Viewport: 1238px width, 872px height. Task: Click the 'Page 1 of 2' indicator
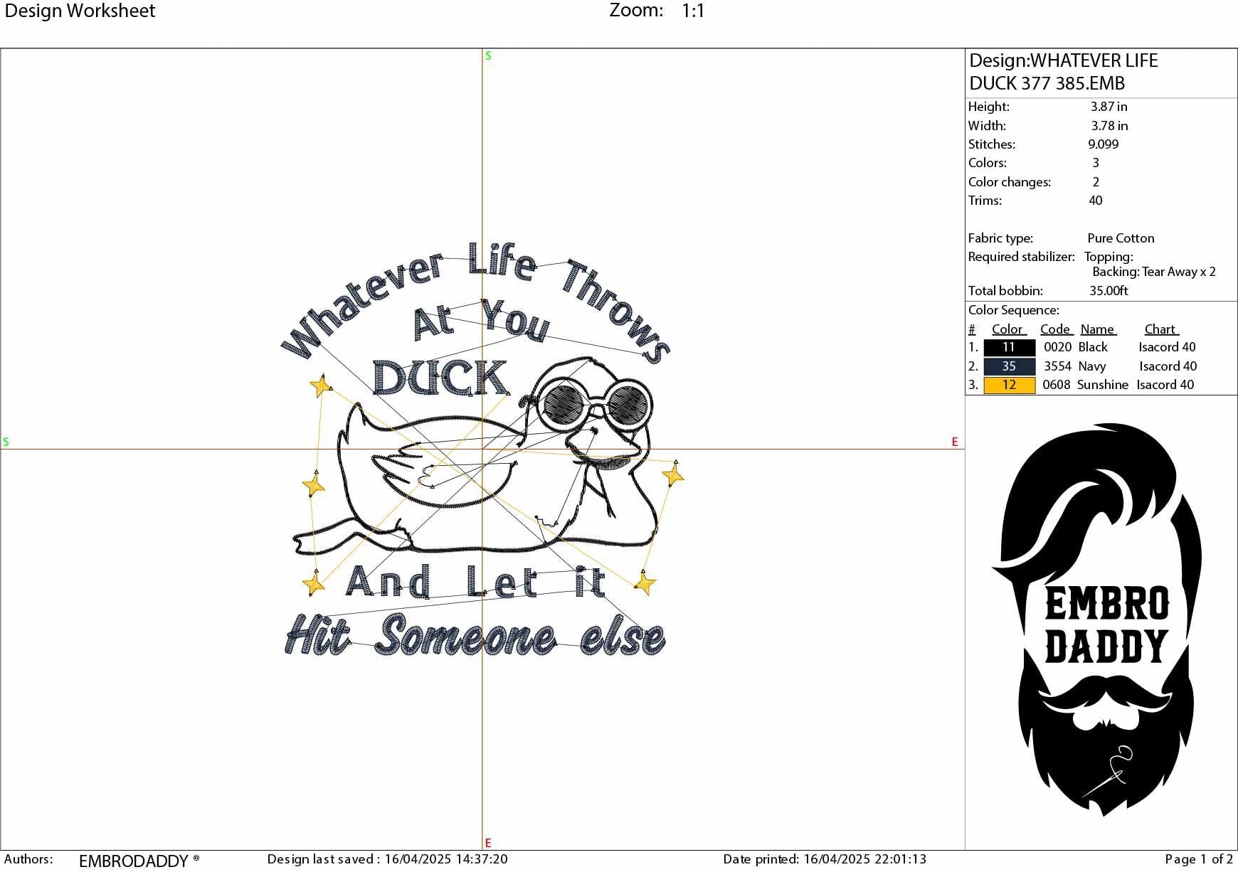1199,859
